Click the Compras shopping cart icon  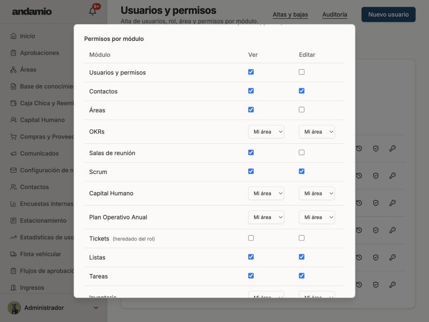click(13, 137)
